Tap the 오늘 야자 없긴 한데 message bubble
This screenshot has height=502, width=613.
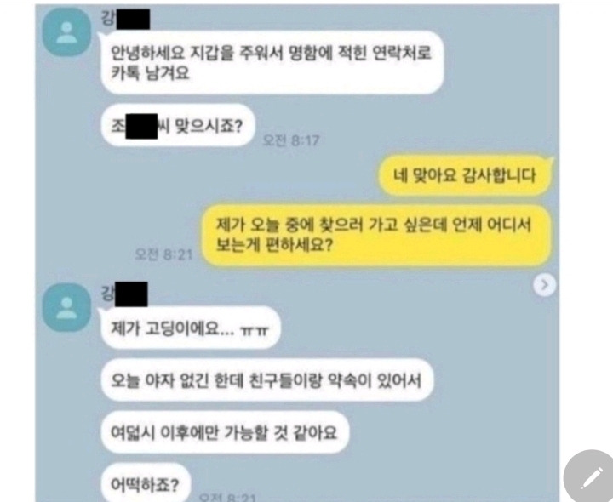click(267, 380)
